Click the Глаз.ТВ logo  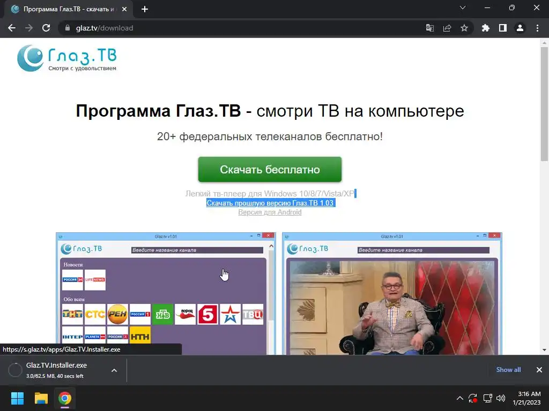click(67, 58)
